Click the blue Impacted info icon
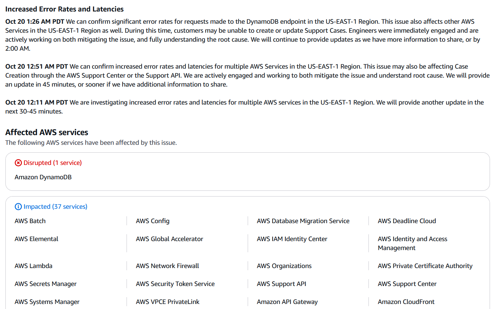Image resolution: width=495 pixels, height=309 pixels. (18, 207)
